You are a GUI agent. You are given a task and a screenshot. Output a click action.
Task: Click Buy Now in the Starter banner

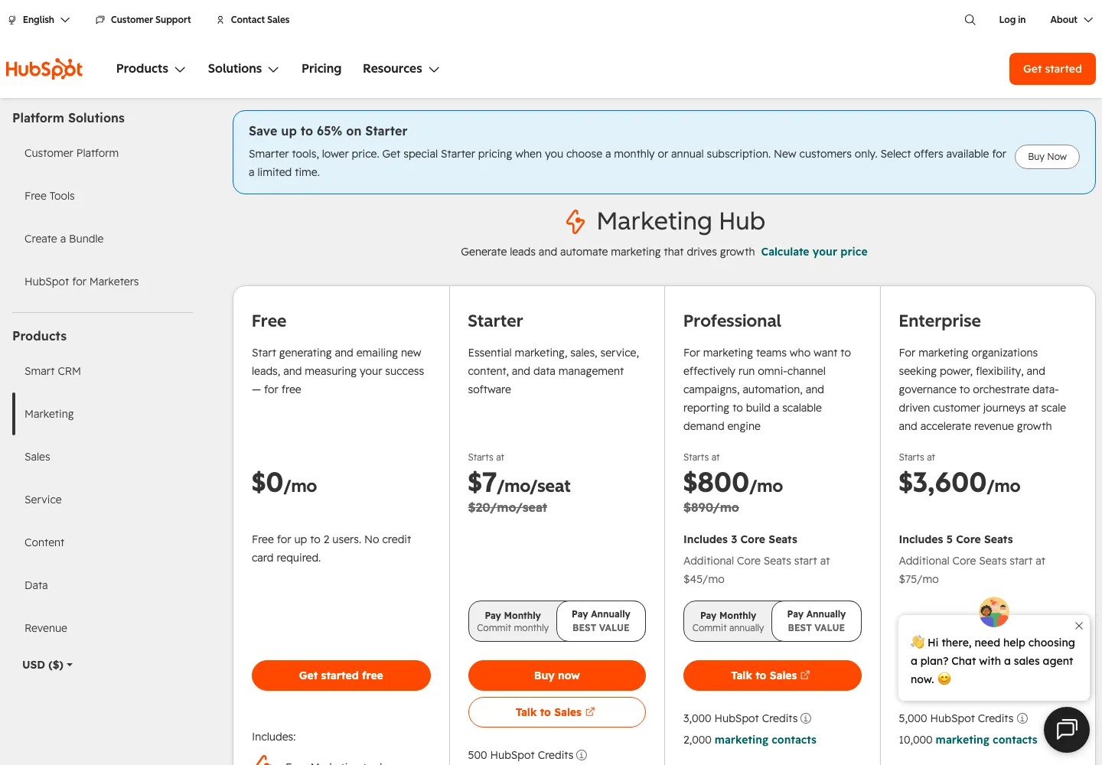(x=1047, y=157)
